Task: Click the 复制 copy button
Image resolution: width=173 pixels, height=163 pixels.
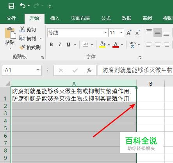Action: 27,38
